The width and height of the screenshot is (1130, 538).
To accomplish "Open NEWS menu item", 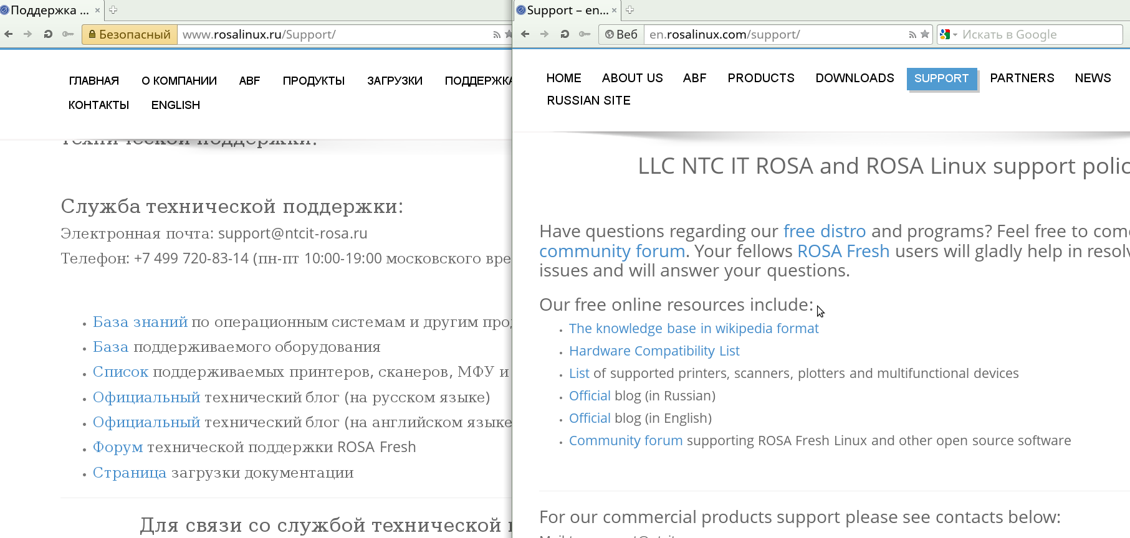I will 1093,78.
